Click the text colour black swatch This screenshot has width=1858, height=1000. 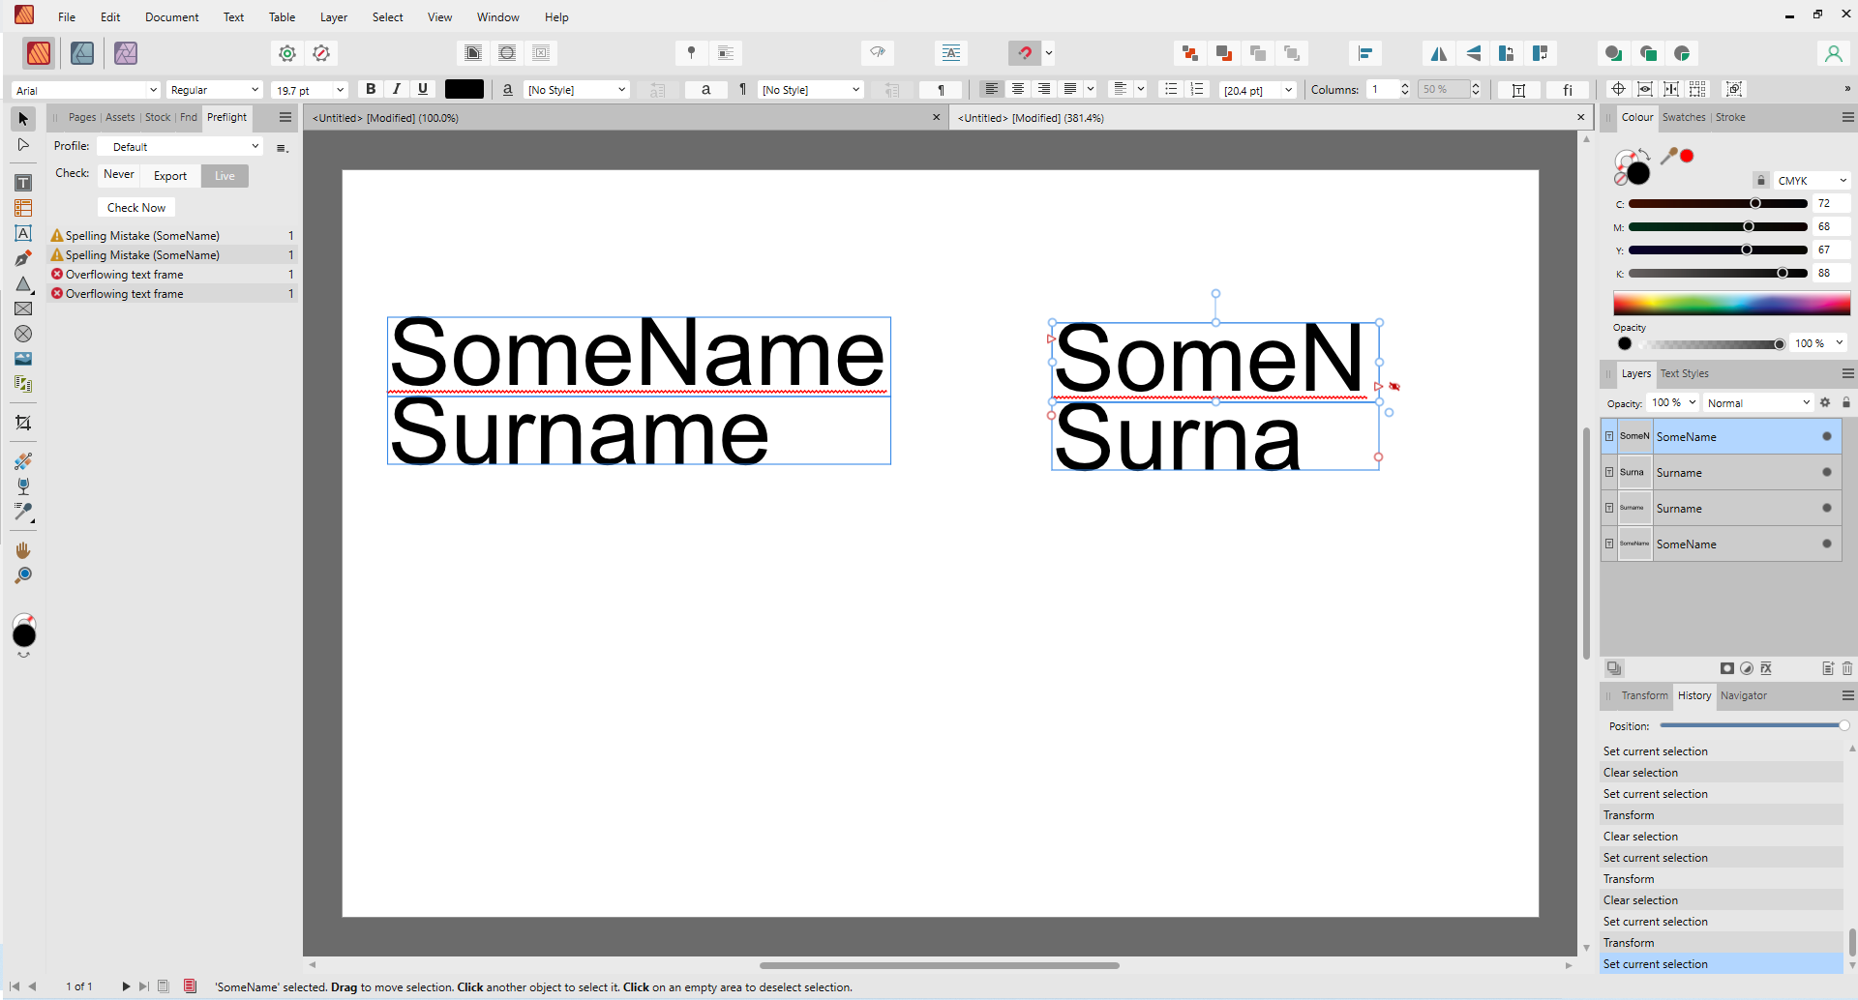pyautogui.click(x=464, y=89)
